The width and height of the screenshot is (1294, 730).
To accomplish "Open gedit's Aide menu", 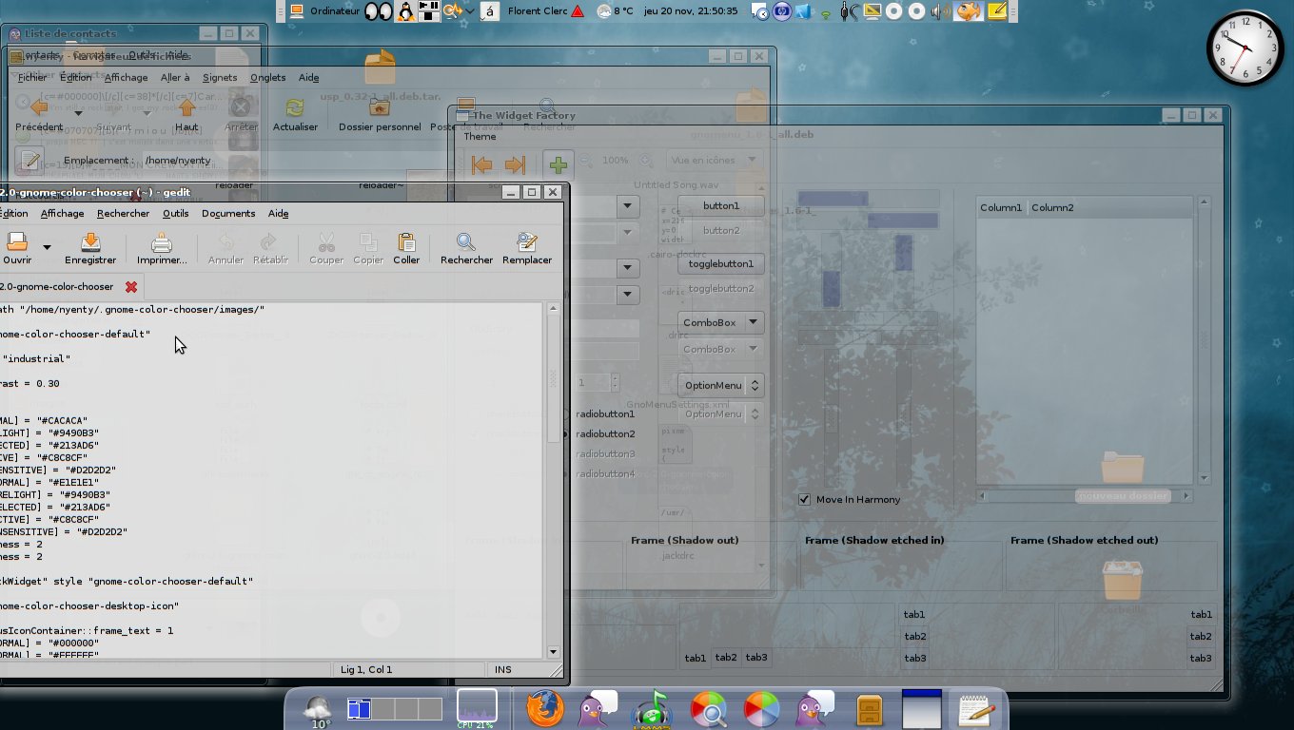I will click(x=278, y=214).
